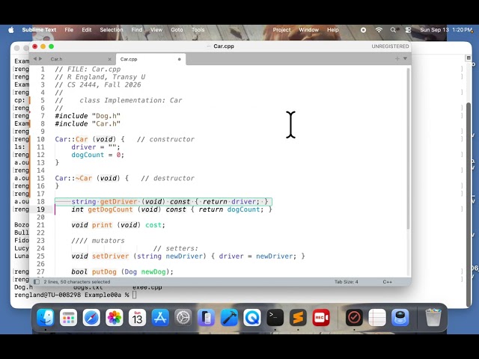Change syntax via C++ status item

click(x=388, y=282)
